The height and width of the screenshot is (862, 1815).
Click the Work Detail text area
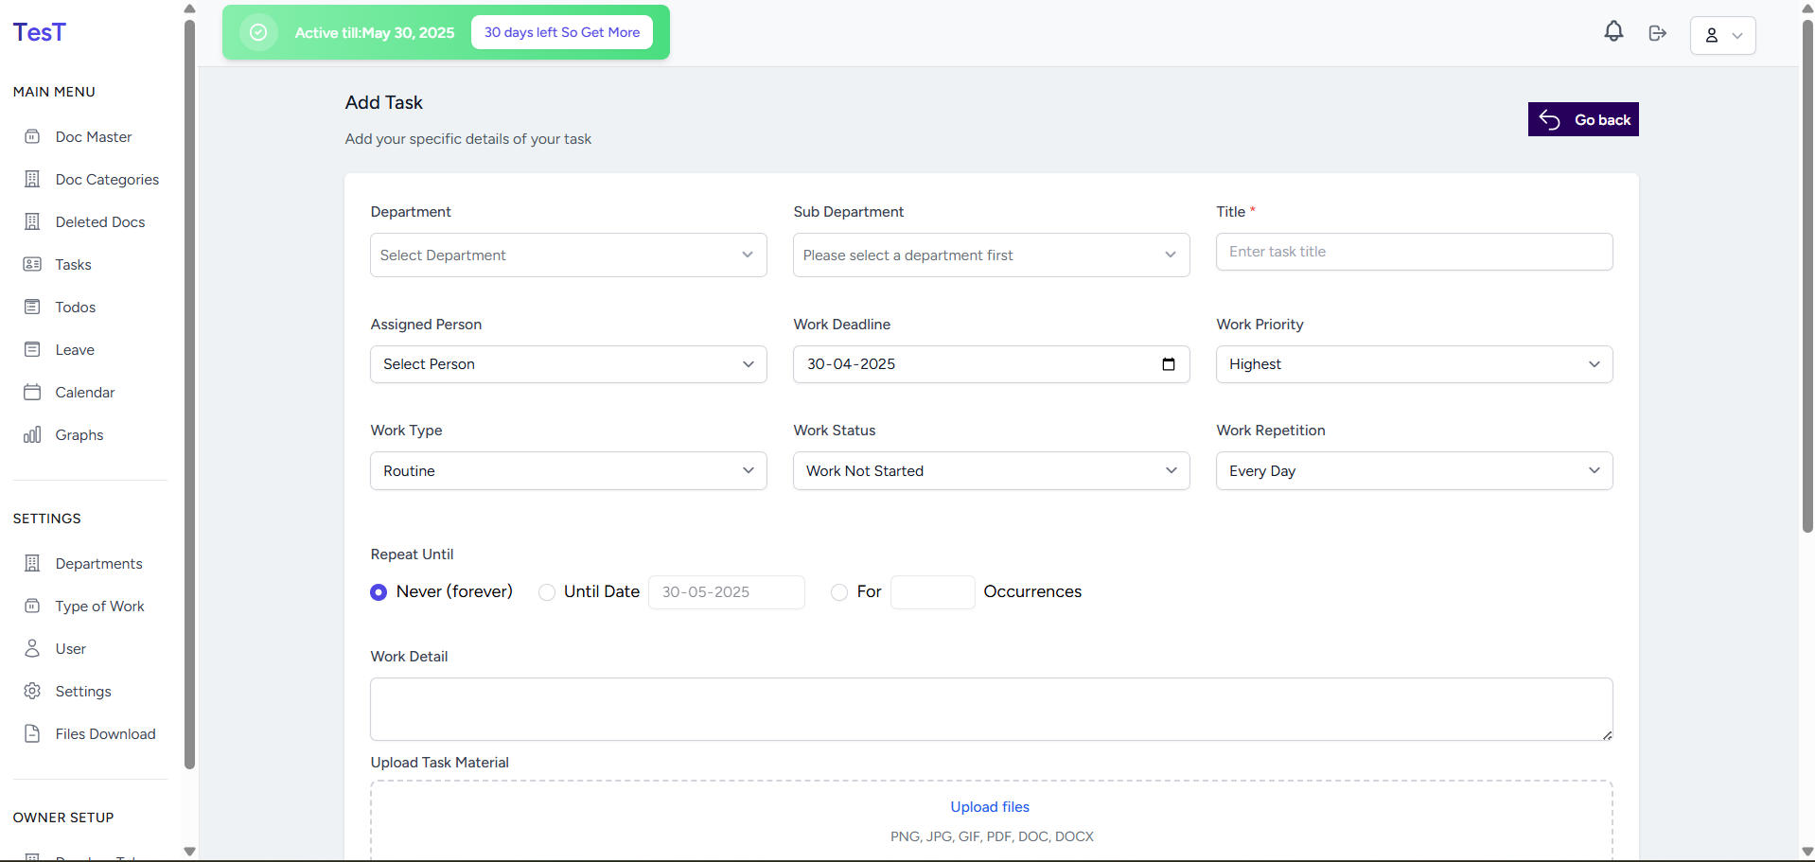pyautogui.click(x=992, y=709)
